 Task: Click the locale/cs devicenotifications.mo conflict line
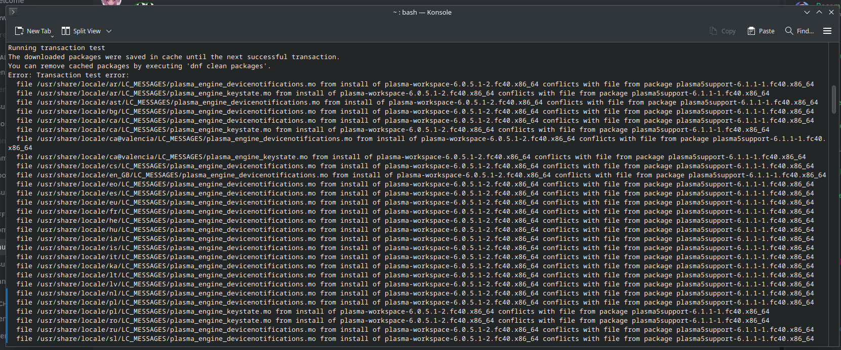pyautogui.click(x=415, y=166)
